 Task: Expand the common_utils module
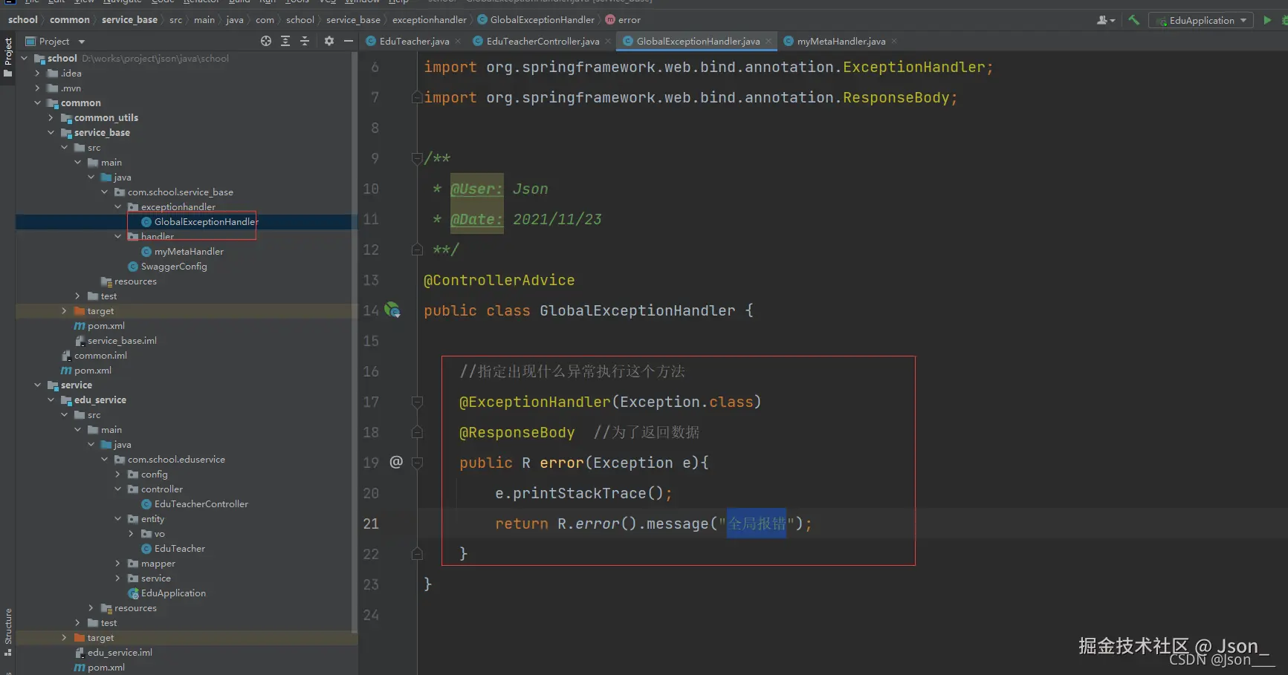[51, 118]
